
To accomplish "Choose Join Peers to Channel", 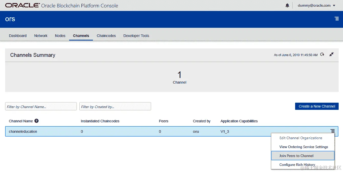I will pyautogui.click(x=303, y=156).
